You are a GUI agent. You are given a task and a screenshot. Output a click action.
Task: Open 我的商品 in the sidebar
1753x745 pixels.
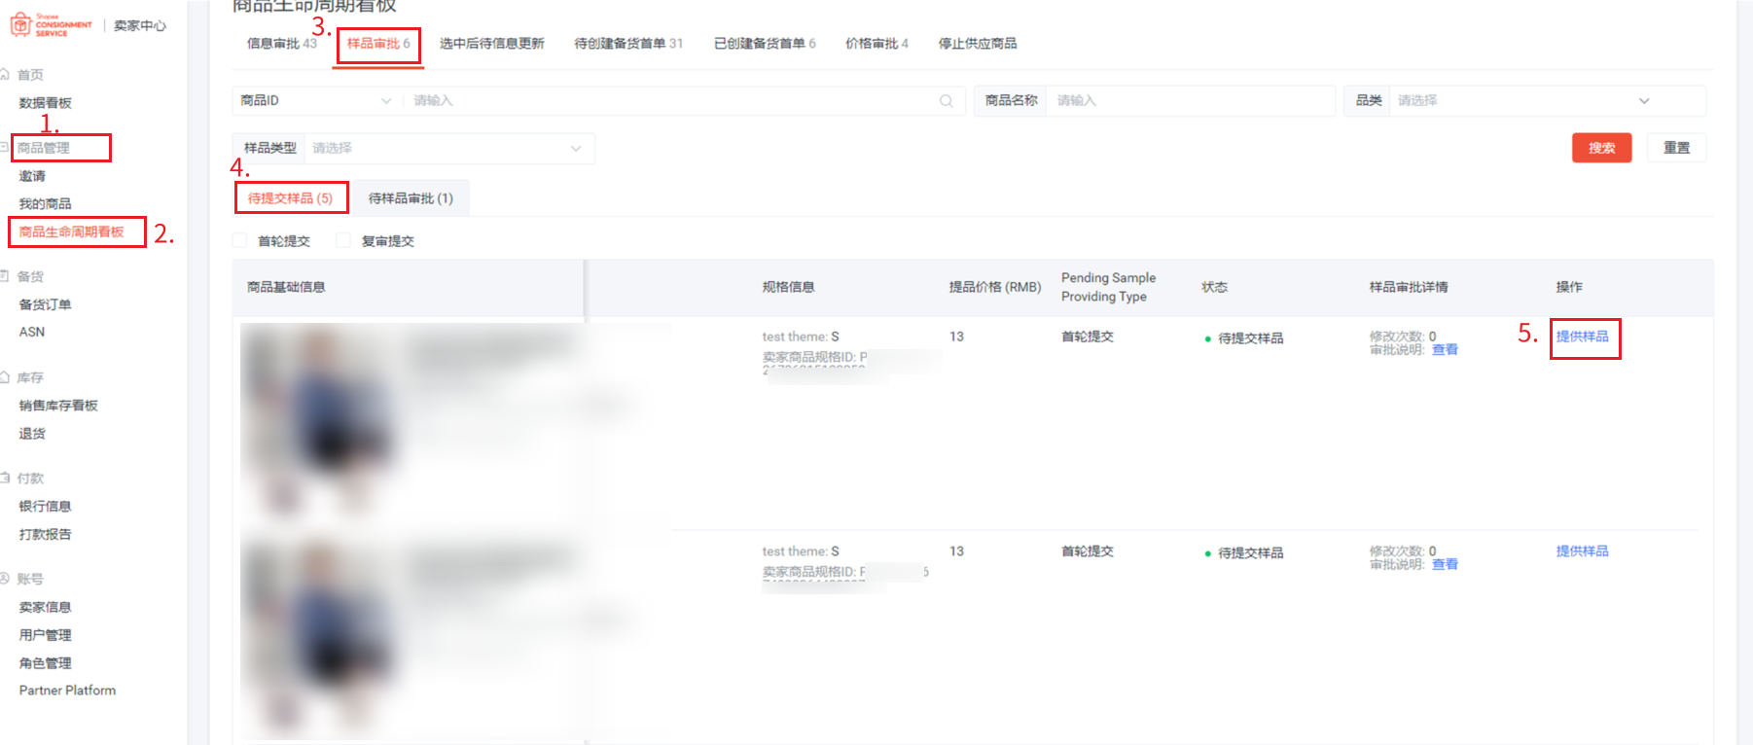pyautogui.click(x=45, y=204)
